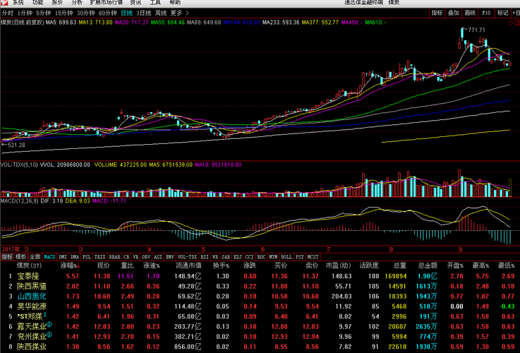
Task: Select the 指标 tab in indicator bar
Action: (x=7, y=257)
